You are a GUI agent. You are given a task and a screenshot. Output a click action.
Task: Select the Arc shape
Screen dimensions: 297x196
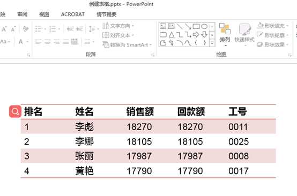180,43
